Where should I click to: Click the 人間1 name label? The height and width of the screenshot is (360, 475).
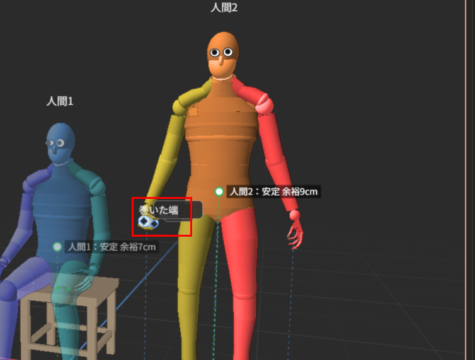(60, 101)
